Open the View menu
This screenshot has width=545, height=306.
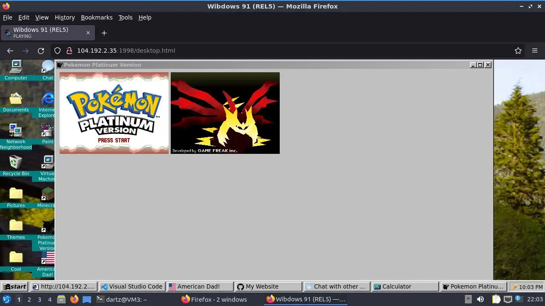42,17
